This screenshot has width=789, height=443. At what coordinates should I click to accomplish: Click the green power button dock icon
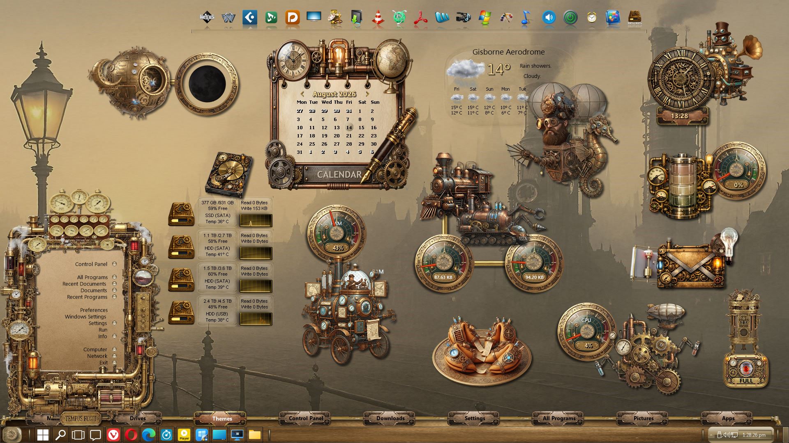point(570,18)
